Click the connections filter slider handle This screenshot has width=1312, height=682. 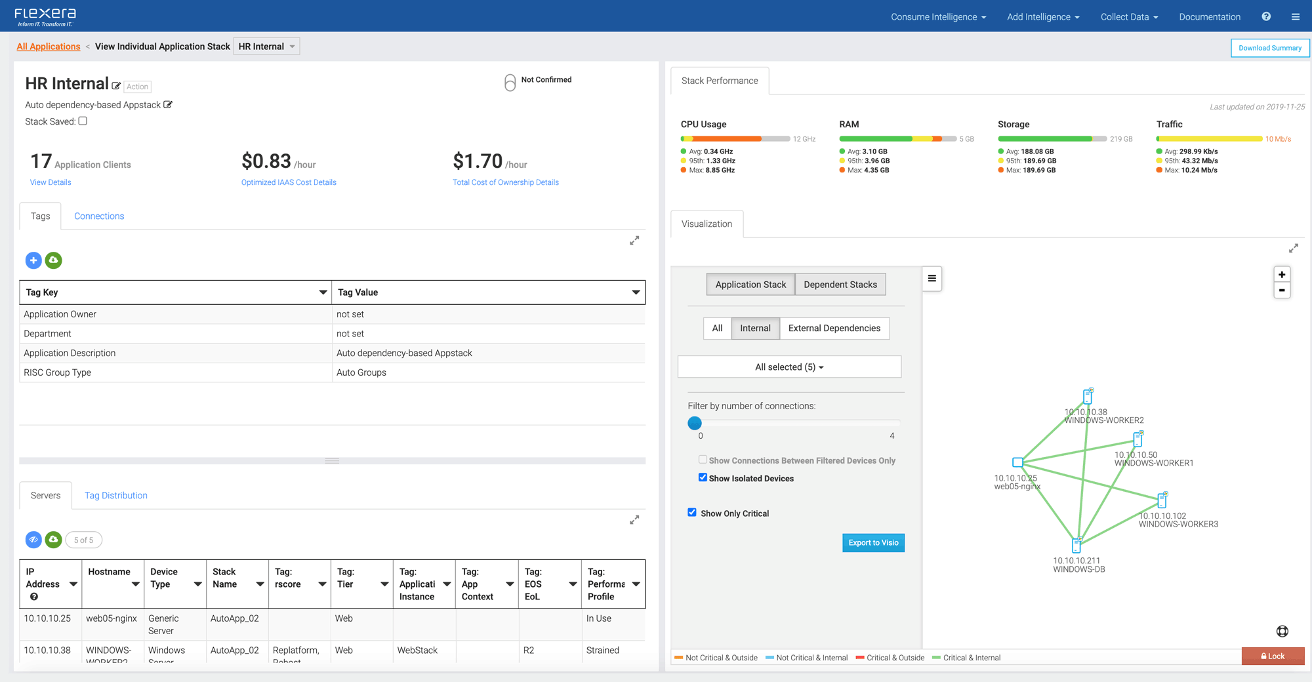(x=695, y=423)
